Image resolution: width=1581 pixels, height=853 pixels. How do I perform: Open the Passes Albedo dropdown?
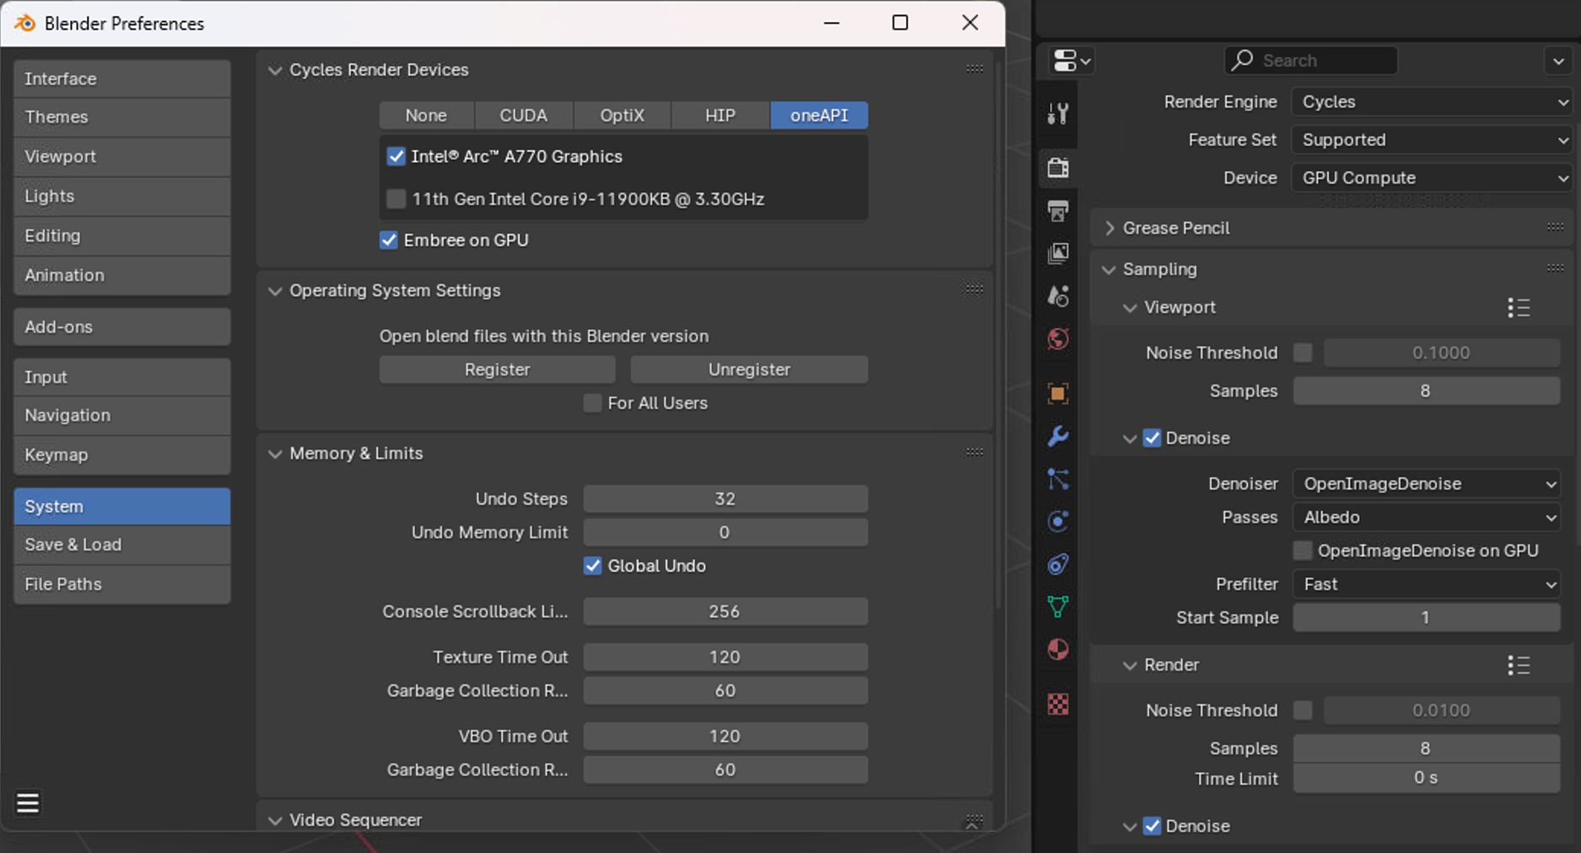pos(1427,517)
